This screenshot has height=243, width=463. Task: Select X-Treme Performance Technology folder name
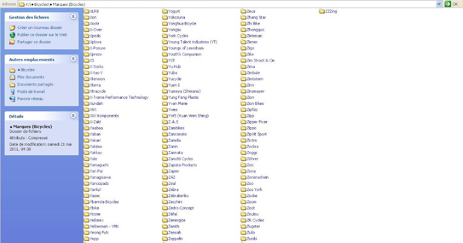point(119,98)
